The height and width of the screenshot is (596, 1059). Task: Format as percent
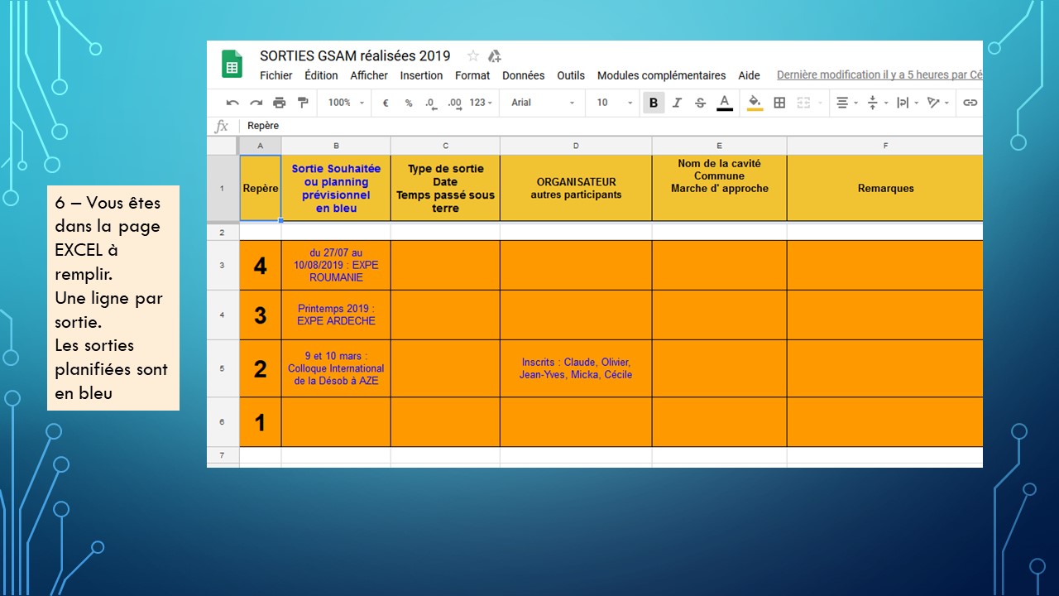[x=408, y=103]
